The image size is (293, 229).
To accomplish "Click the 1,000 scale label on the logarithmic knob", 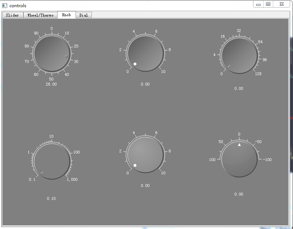I will coord(72,179).
